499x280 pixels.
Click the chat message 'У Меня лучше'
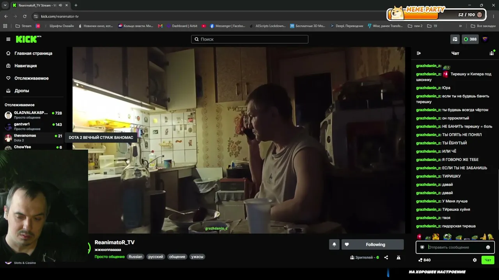455,201
